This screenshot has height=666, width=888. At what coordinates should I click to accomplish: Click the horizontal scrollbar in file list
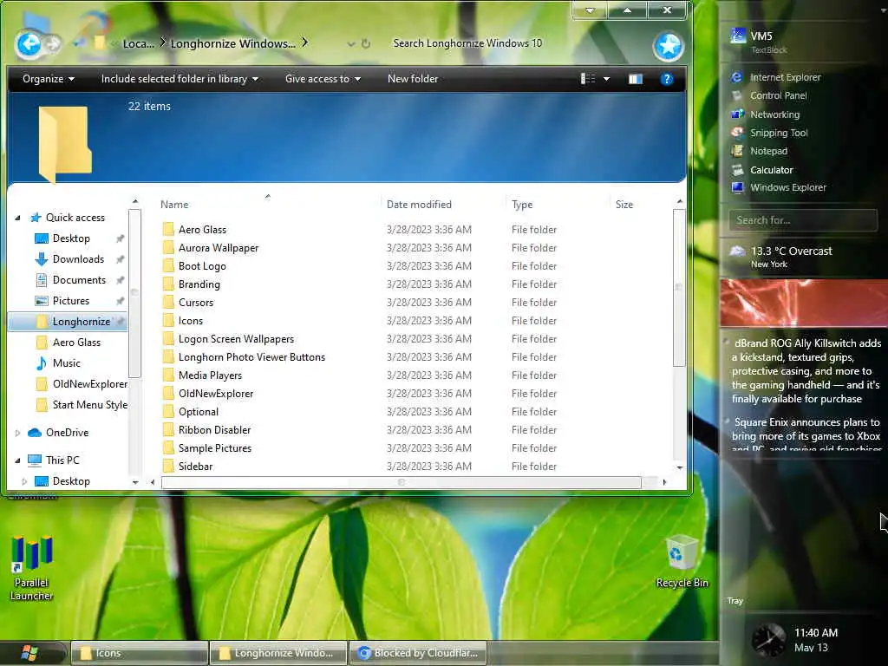click(401, 482)
